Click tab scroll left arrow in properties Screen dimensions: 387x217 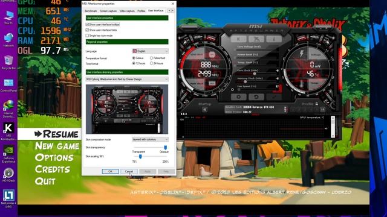point(169,11)
